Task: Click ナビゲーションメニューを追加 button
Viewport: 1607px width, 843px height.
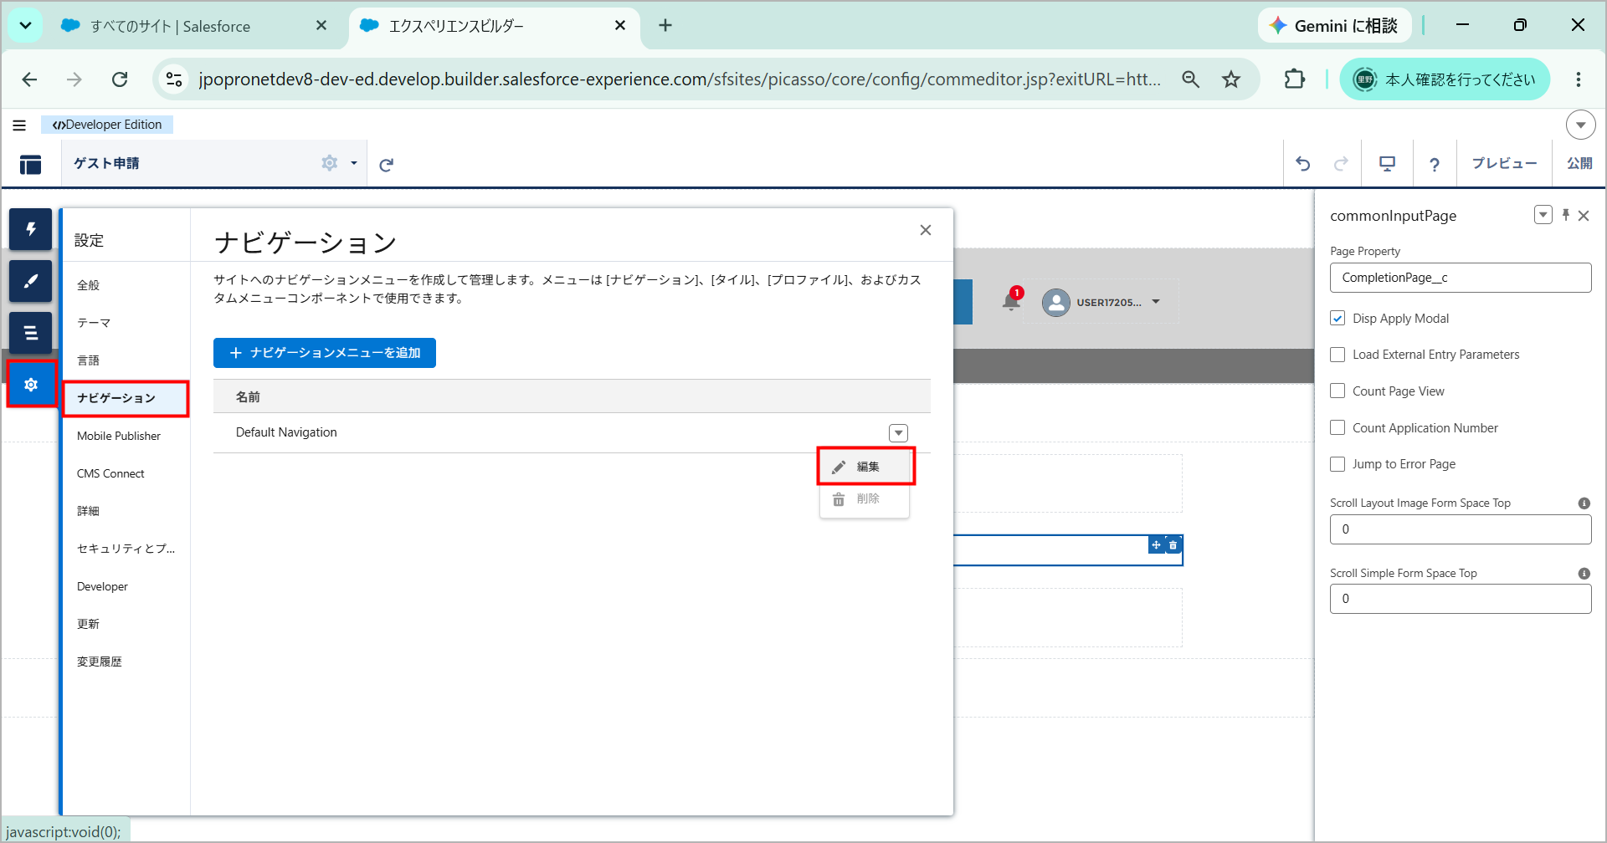Action: point(325,353)
